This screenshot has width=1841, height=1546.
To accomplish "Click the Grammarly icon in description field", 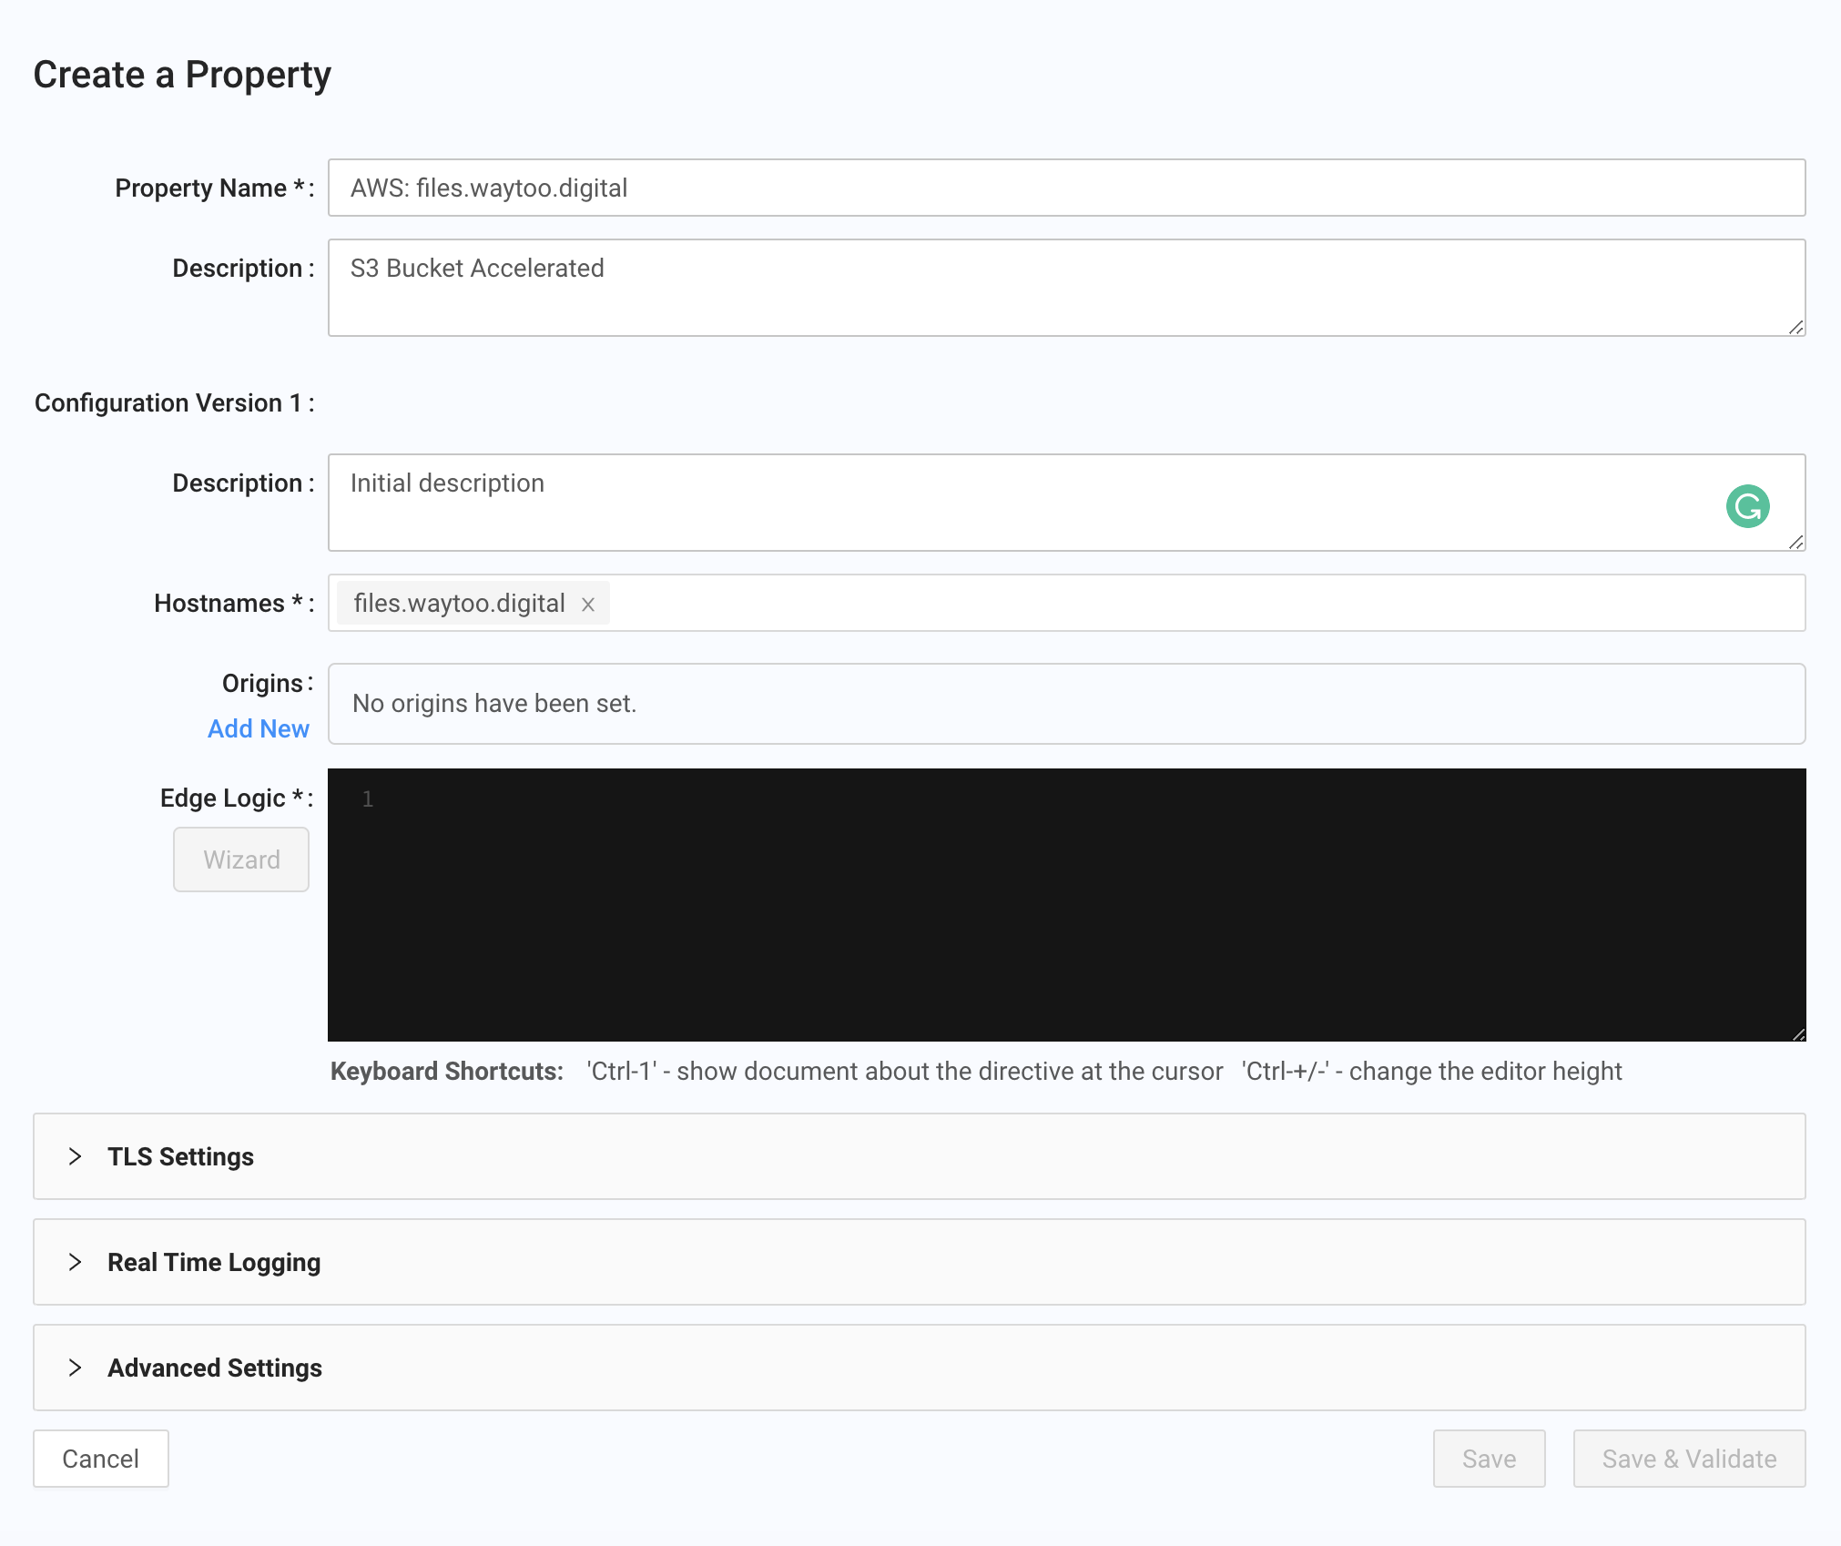I will 1747,506.
